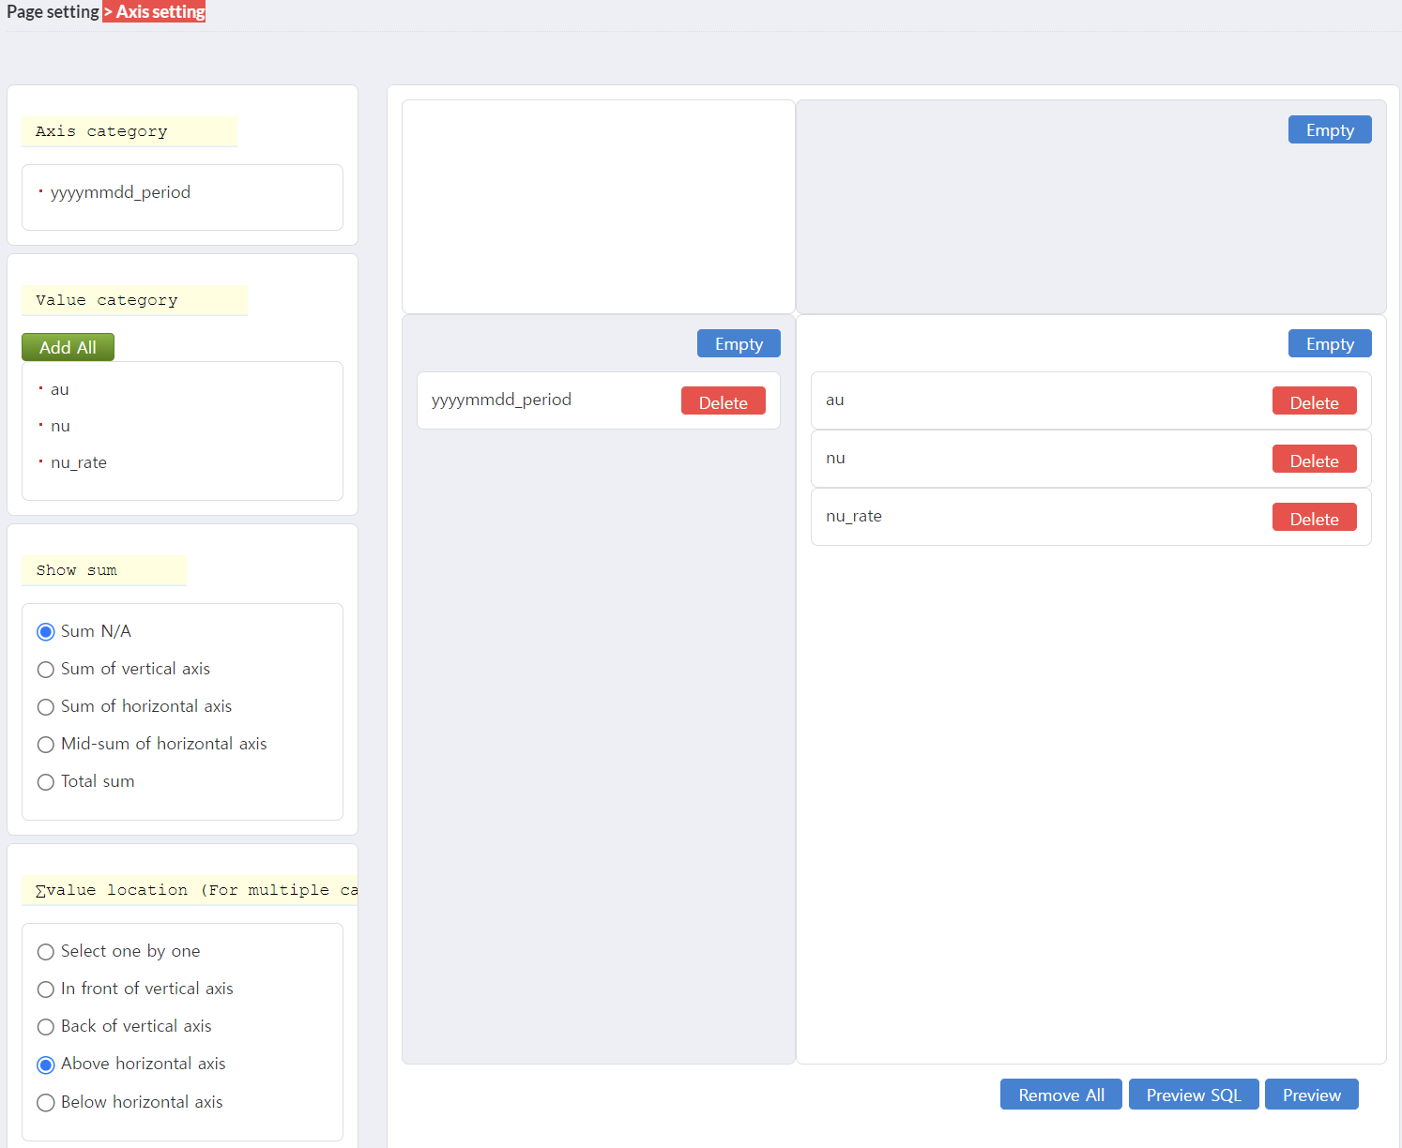Click Empty button above yyyymmdd_period item
Image resolution: width=1402 pixels, height=1148 pixels.
click(x=739, y=343)
